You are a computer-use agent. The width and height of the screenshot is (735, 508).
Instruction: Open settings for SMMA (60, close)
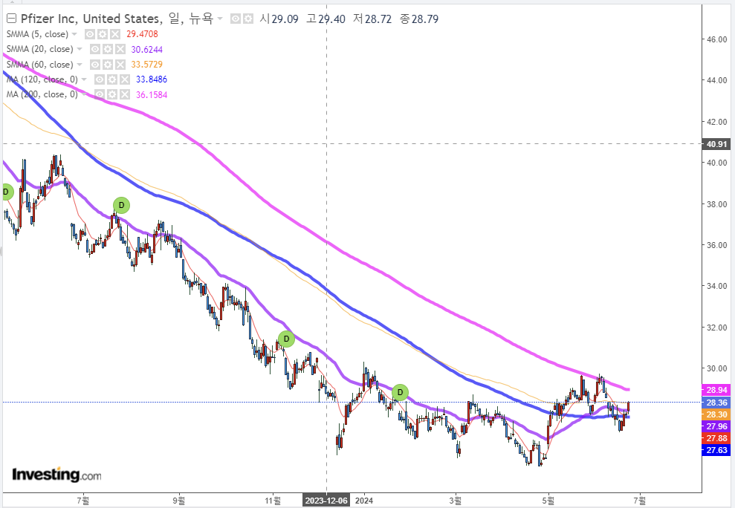[107, 65]
